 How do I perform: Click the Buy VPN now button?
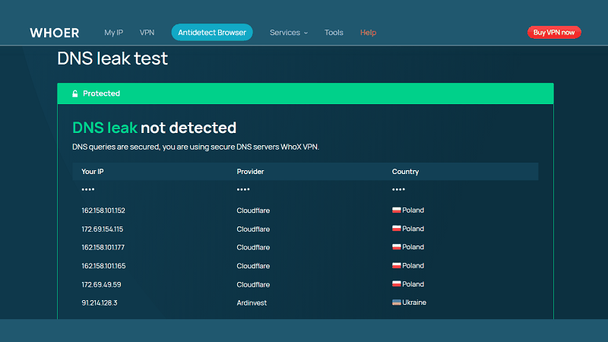554,33
